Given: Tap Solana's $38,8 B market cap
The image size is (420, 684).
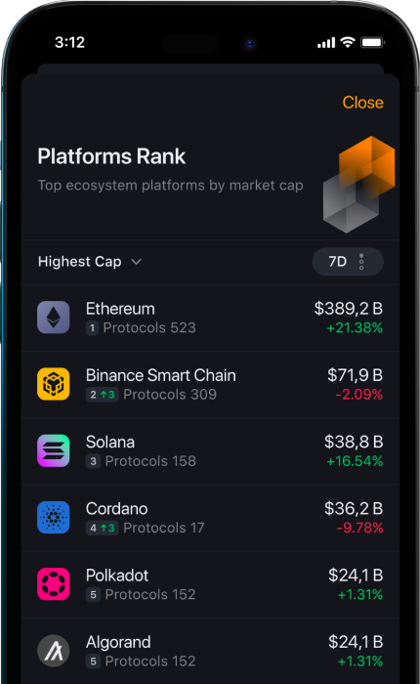Looking at the screenshot, I should click(x=354, y=442).
